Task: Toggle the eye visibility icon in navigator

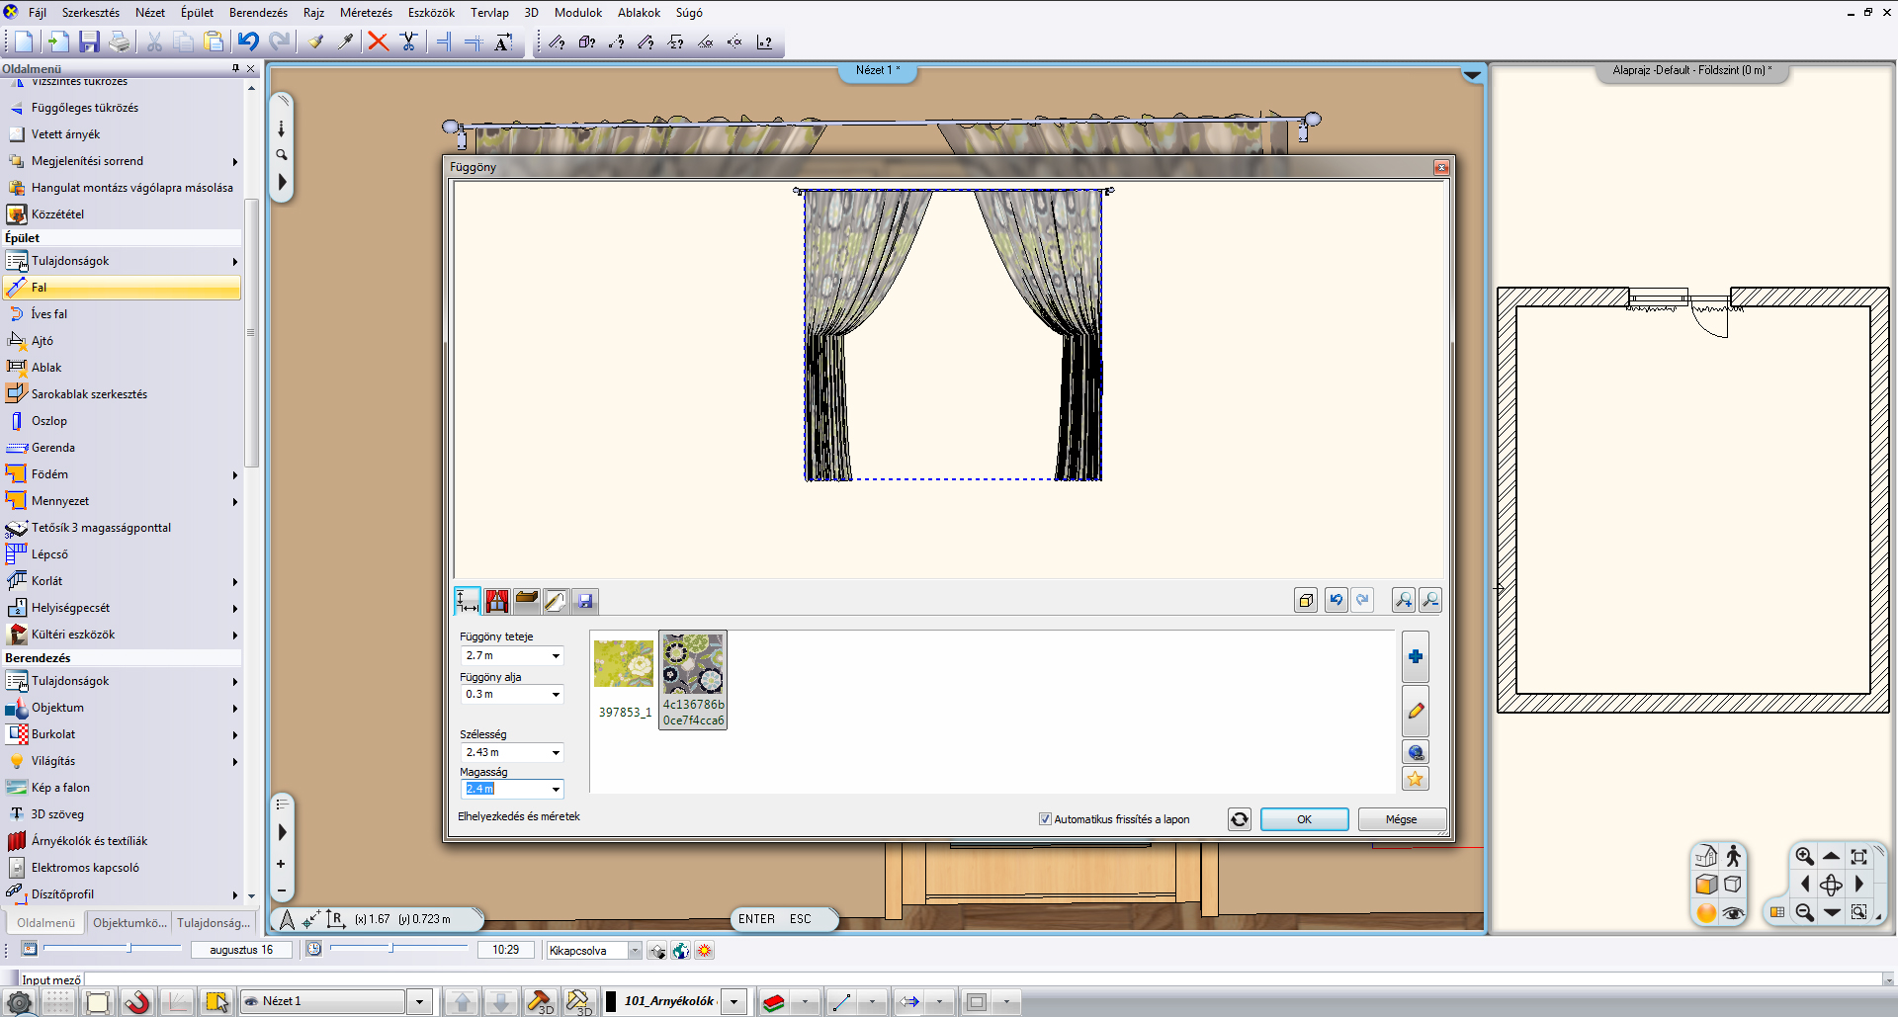Action: click(1733, 913)
